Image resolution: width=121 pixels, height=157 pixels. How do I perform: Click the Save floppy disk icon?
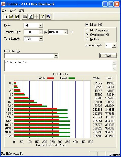click(x=17, y=16)
